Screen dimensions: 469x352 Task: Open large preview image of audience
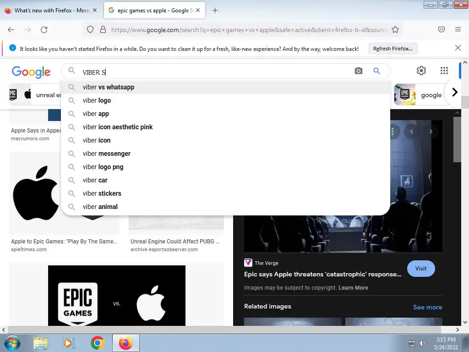pos(343,233)
